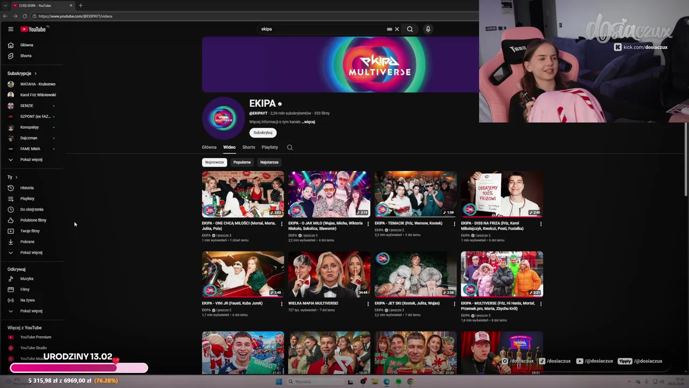Image resolution: width=689 pixels, height=388 pixels.
Task: Open options menu for DISS NA FRIZA video
Action: click(x=540, y=224)
